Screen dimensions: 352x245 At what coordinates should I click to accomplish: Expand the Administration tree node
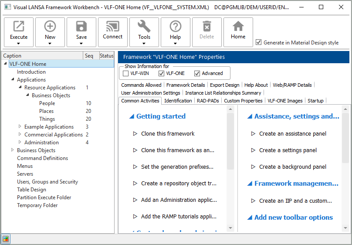20,142
